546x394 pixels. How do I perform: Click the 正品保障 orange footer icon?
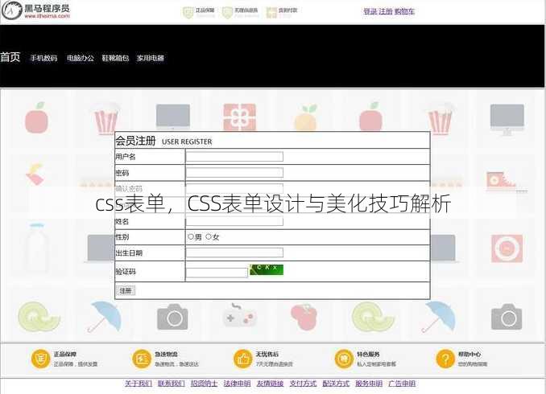point(40,359)
